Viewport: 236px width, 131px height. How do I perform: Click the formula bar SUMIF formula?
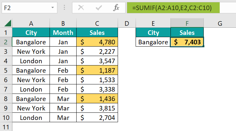pyautogui.click(x=172, y=8)
